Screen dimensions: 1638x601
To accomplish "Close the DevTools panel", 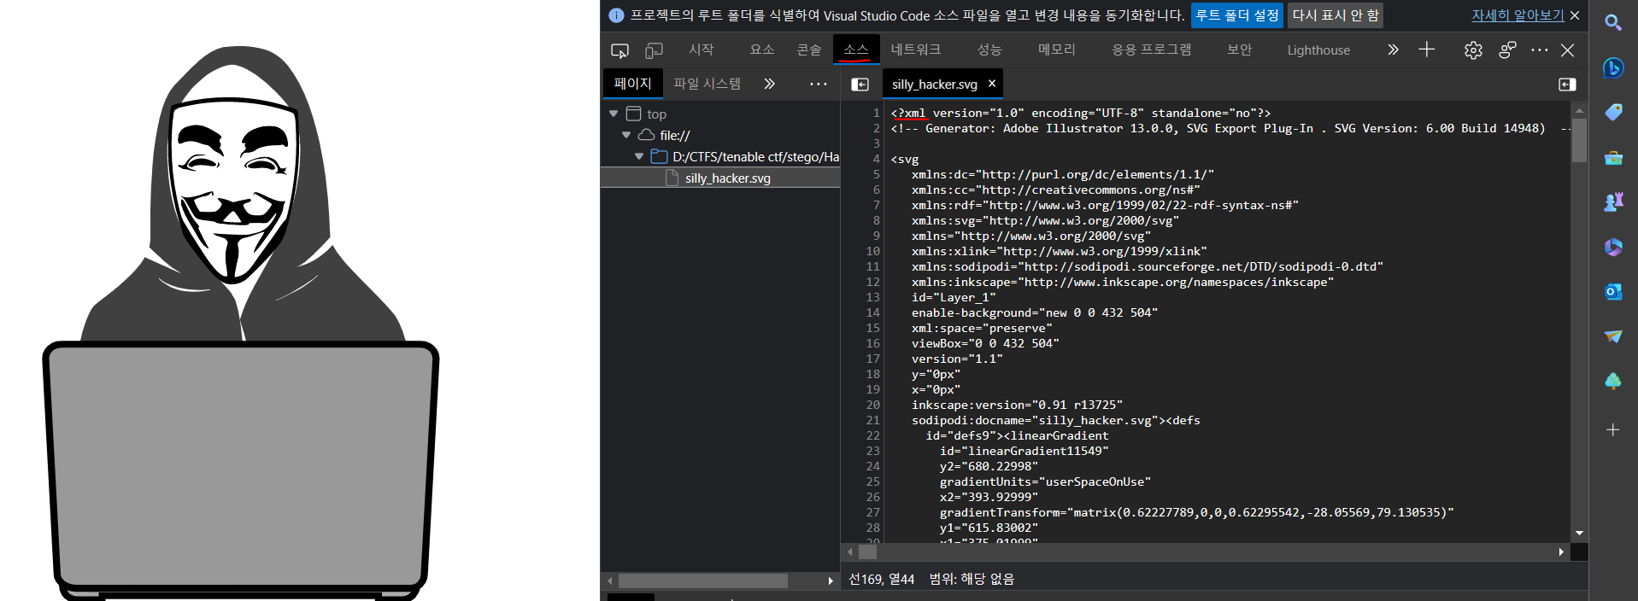I will pyautogui.click(x=1567, y=50).
